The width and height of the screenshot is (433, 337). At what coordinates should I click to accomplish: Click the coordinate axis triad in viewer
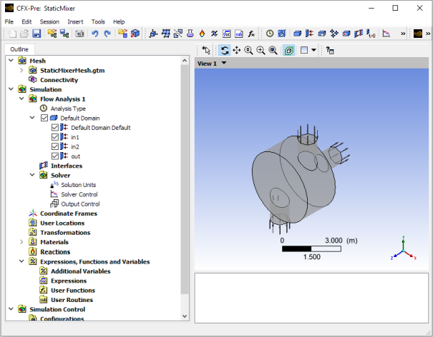(x=404, y=249)
